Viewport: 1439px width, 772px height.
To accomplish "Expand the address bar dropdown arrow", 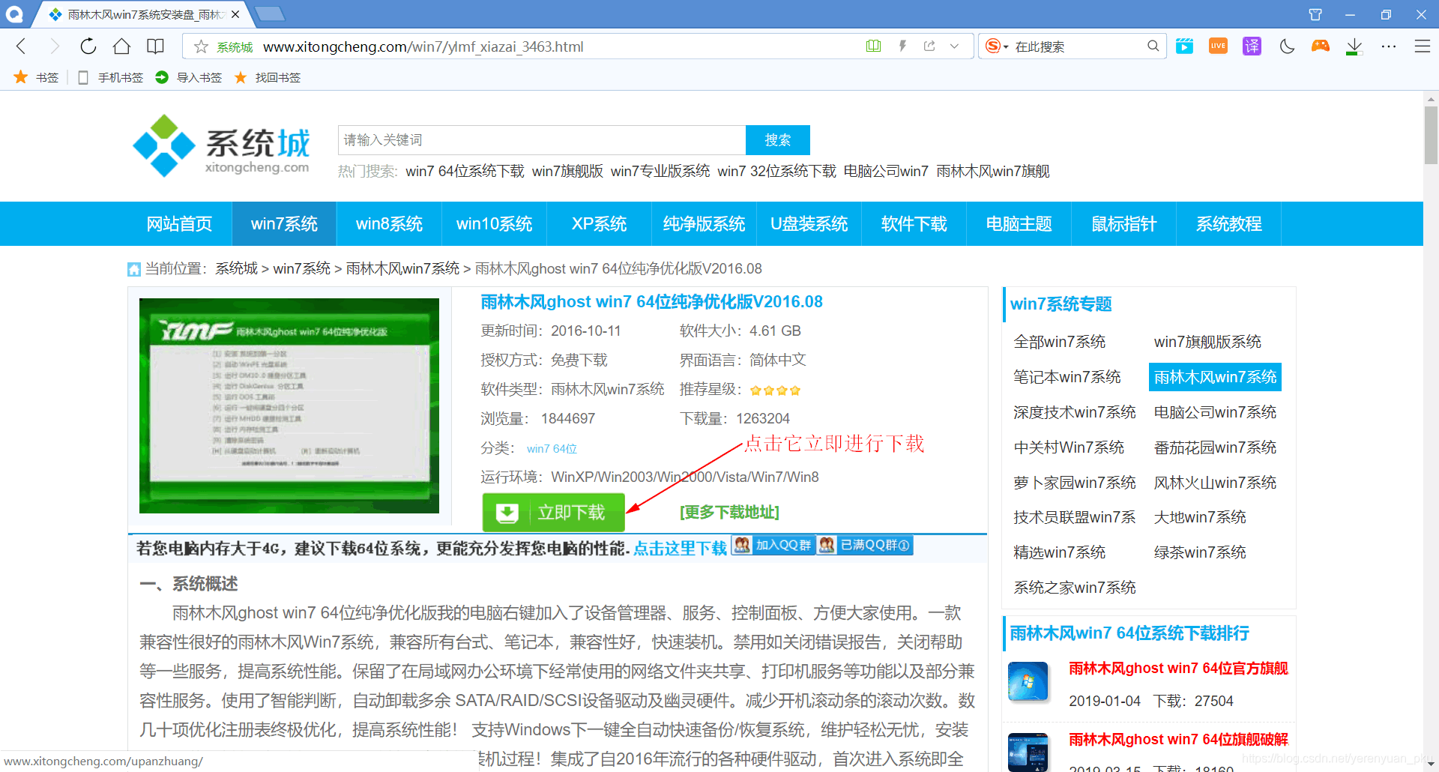I will point(954,46).
